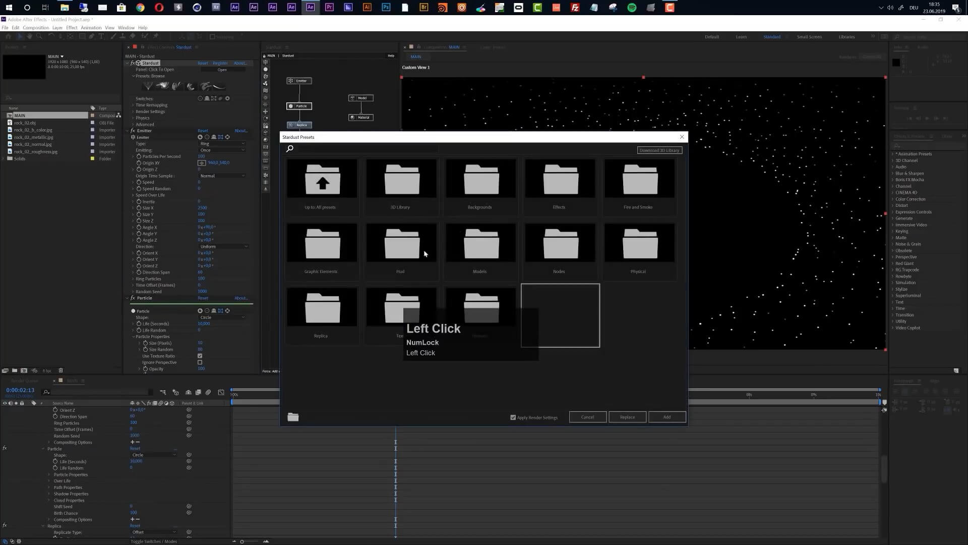Click the Speed stopwatch in Emitter
The image size is (968, 545).
(x=139, y=182)
